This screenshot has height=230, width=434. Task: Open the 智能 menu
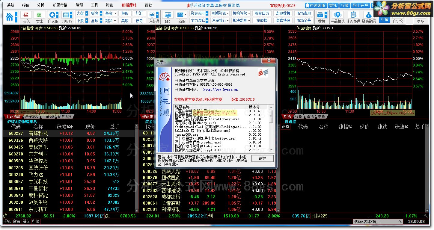click(79, 5)
